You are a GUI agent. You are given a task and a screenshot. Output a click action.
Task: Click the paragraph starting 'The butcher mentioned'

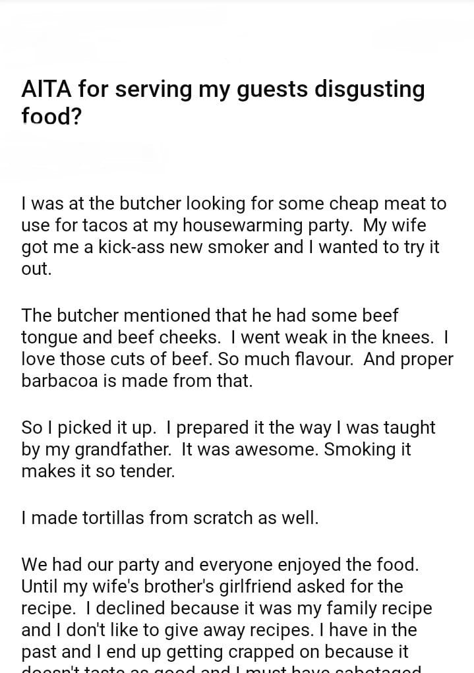237,348
